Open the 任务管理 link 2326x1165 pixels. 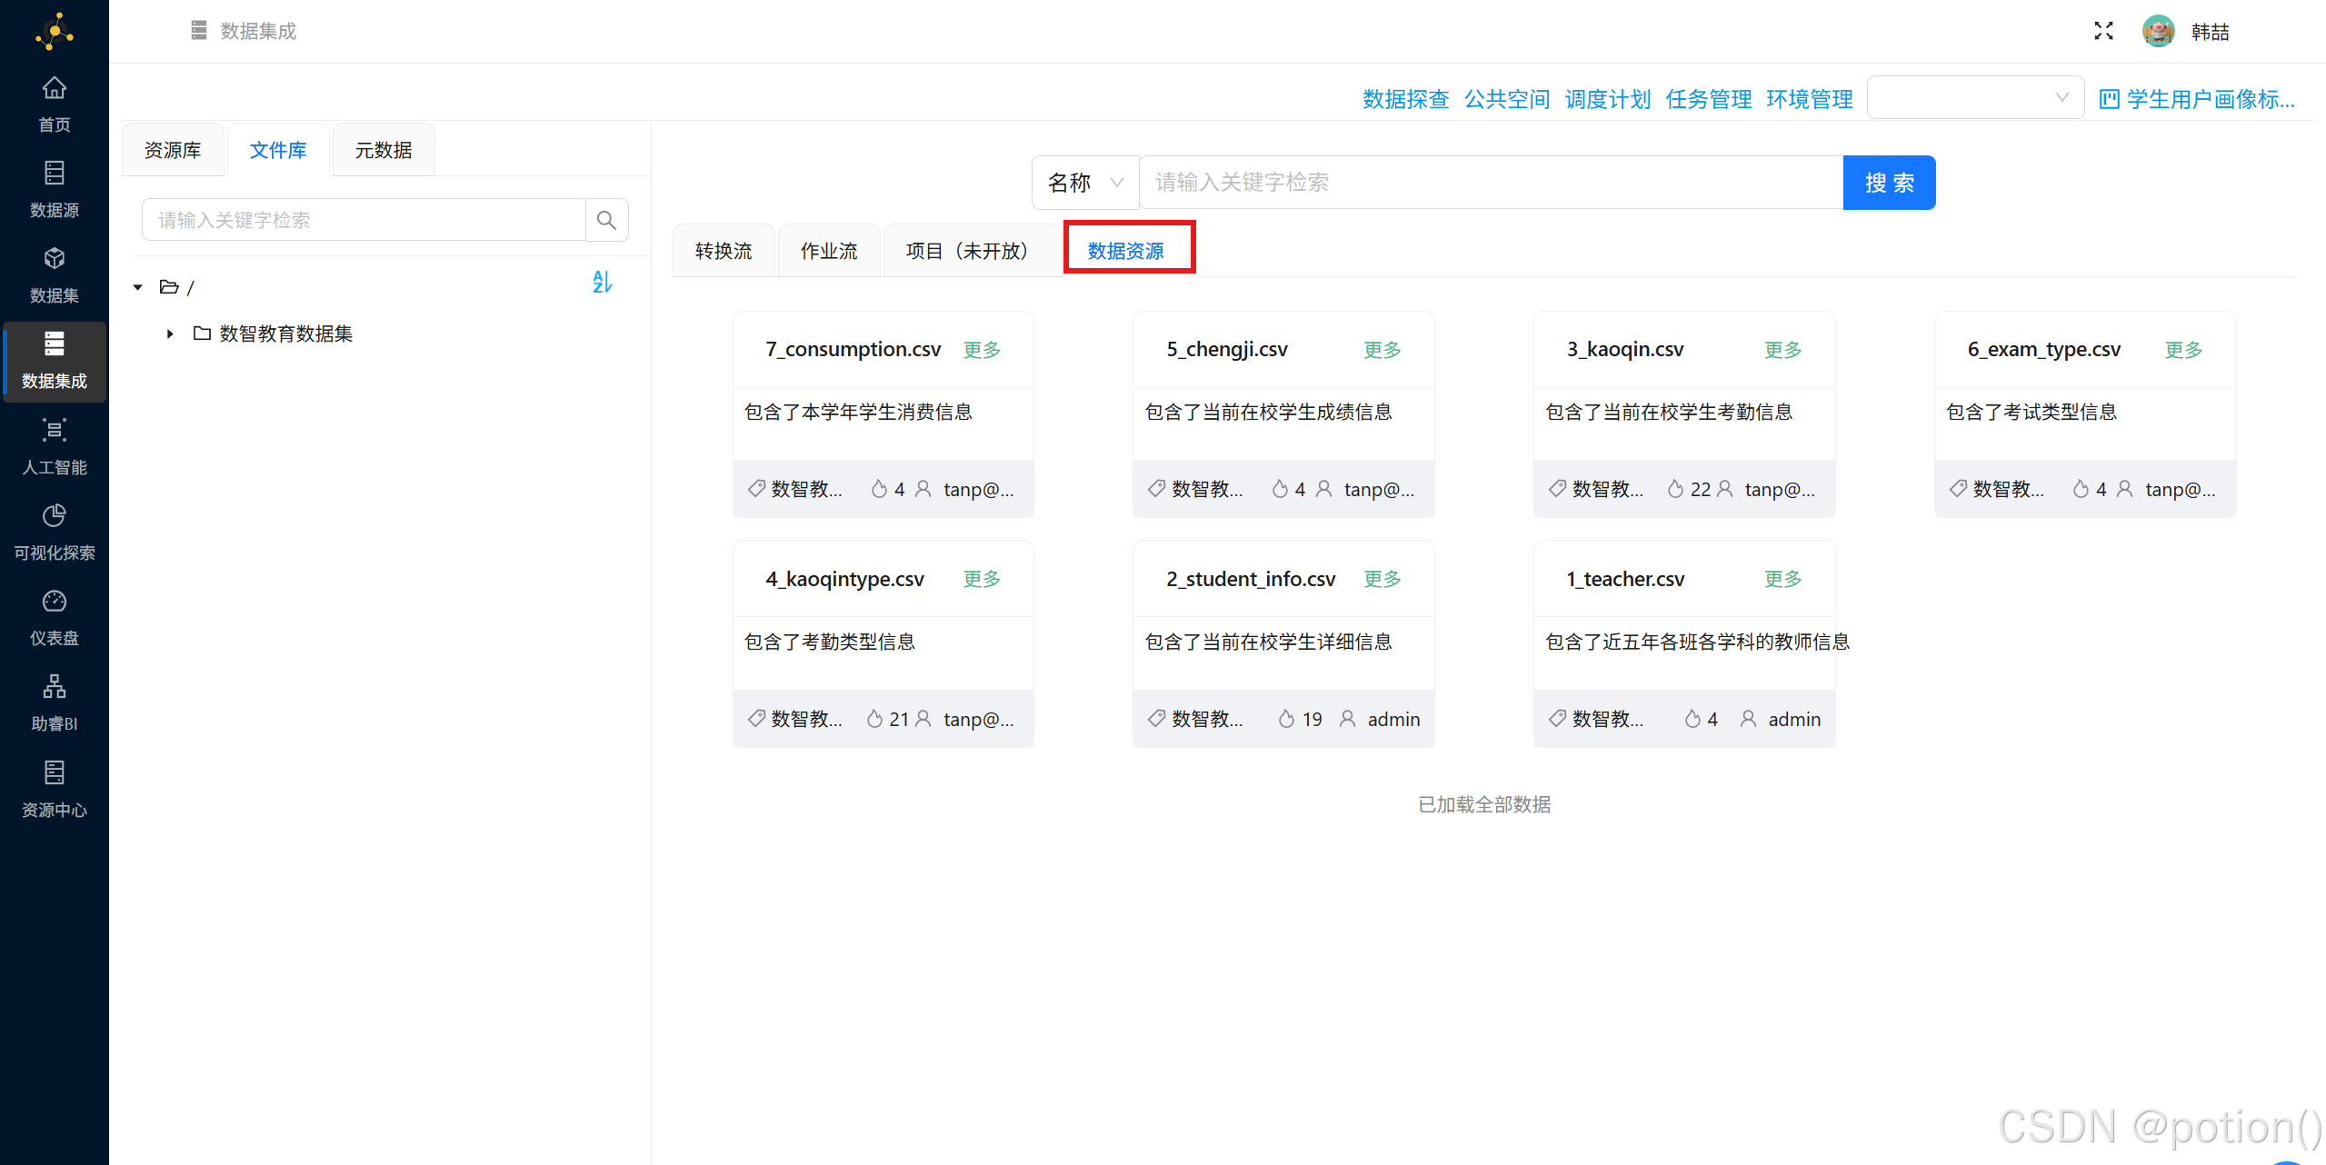1708,99
